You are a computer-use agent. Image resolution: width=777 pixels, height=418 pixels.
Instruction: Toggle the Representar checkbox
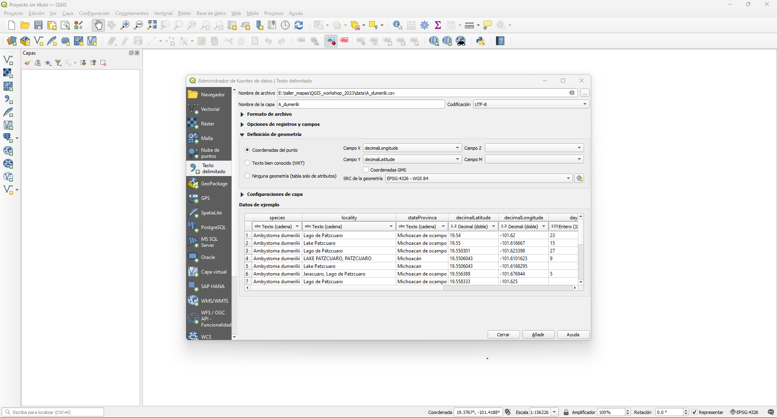[x=694, y=412]
